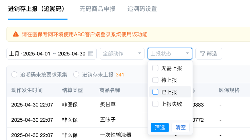Check the 无需上报 checkbox
The width and height of the screenshot is (250, 140).
point(155,68)
